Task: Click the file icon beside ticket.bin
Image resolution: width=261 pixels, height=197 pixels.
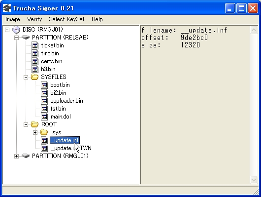Action: tap(35, 45)
